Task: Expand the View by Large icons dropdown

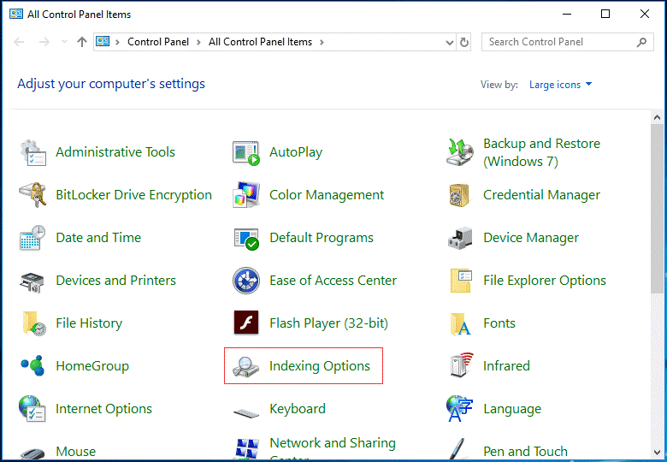Action: pos(561,85)
